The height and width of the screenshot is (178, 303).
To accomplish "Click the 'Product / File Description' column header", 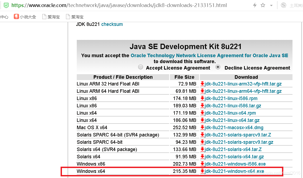I will (123, 77).
